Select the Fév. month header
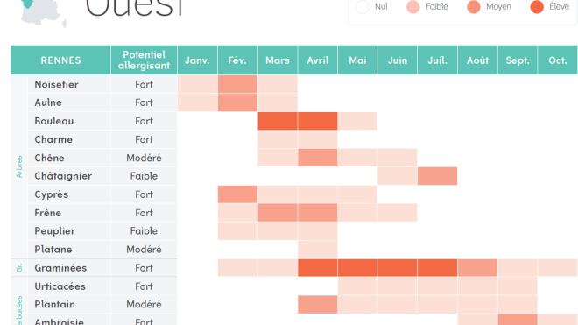Image resolution: width=578 pixels, height=325 pixels. [x=237, y=60]
